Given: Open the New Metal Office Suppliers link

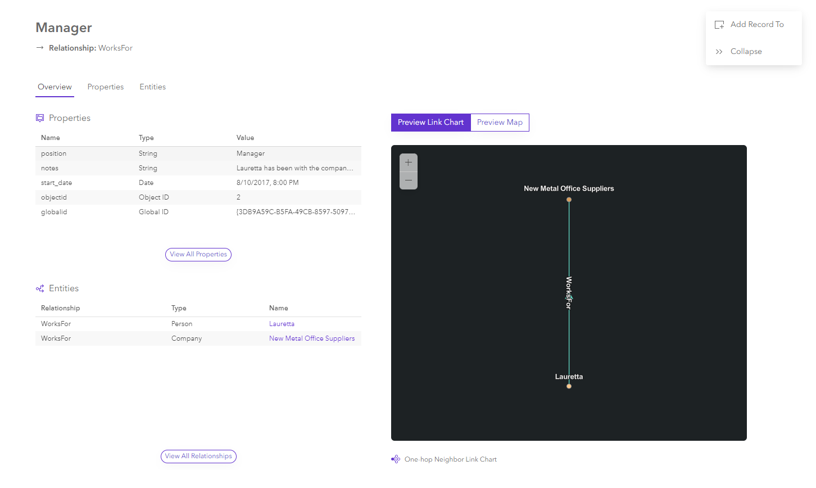Looking at the screenshot, I should point(312,338).
